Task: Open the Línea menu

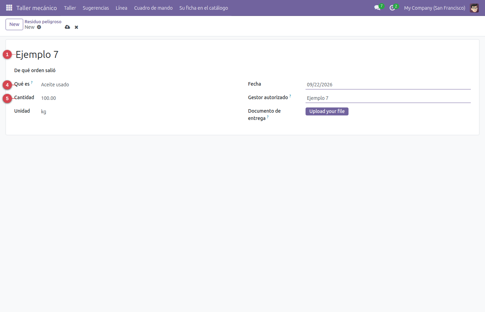Action: pyautogui.click(x=121, y=8)
